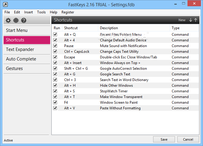Screen dimensions: 203x146
Task: Move the shortcut down with the down arrow
Action: pyautogui.click(x=190, y=20)
